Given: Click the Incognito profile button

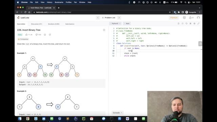Looking at the screenshot, I should pyautogui.click(x=191, y=12).
